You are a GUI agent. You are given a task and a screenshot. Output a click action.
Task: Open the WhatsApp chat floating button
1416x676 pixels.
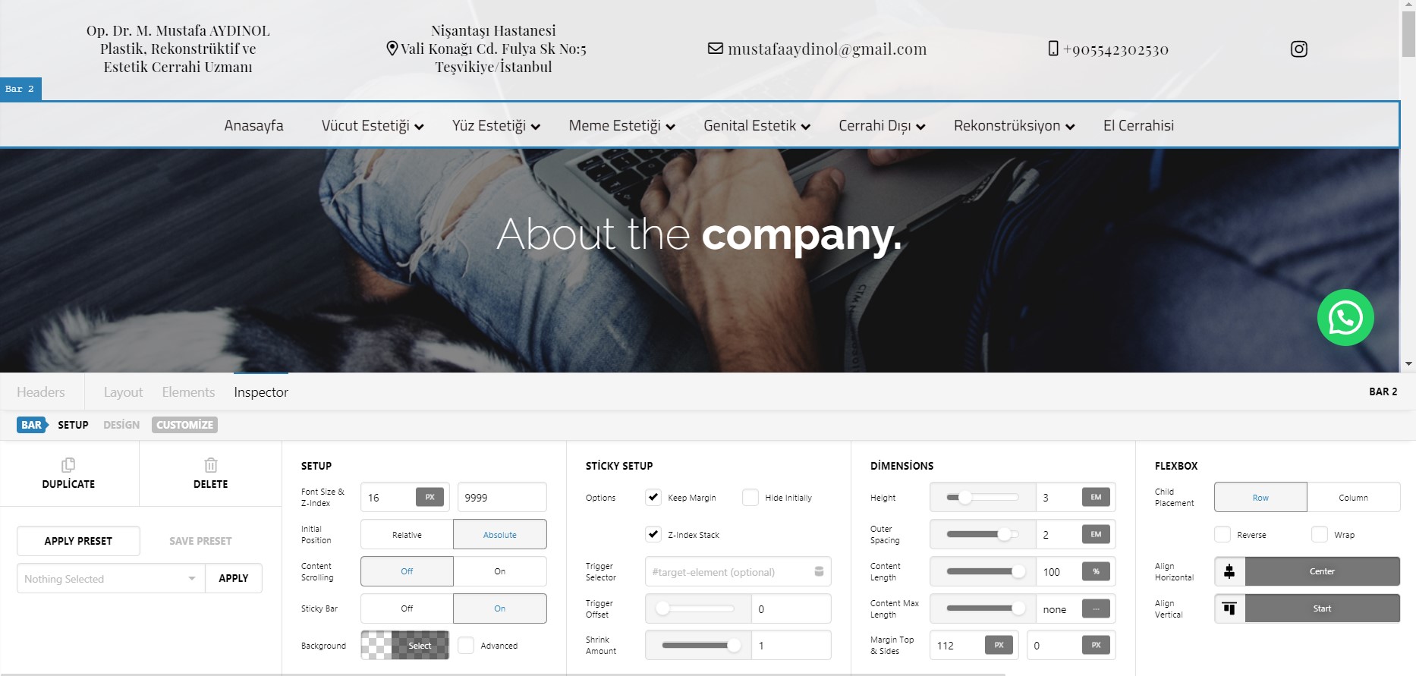tap(1345, 318)
